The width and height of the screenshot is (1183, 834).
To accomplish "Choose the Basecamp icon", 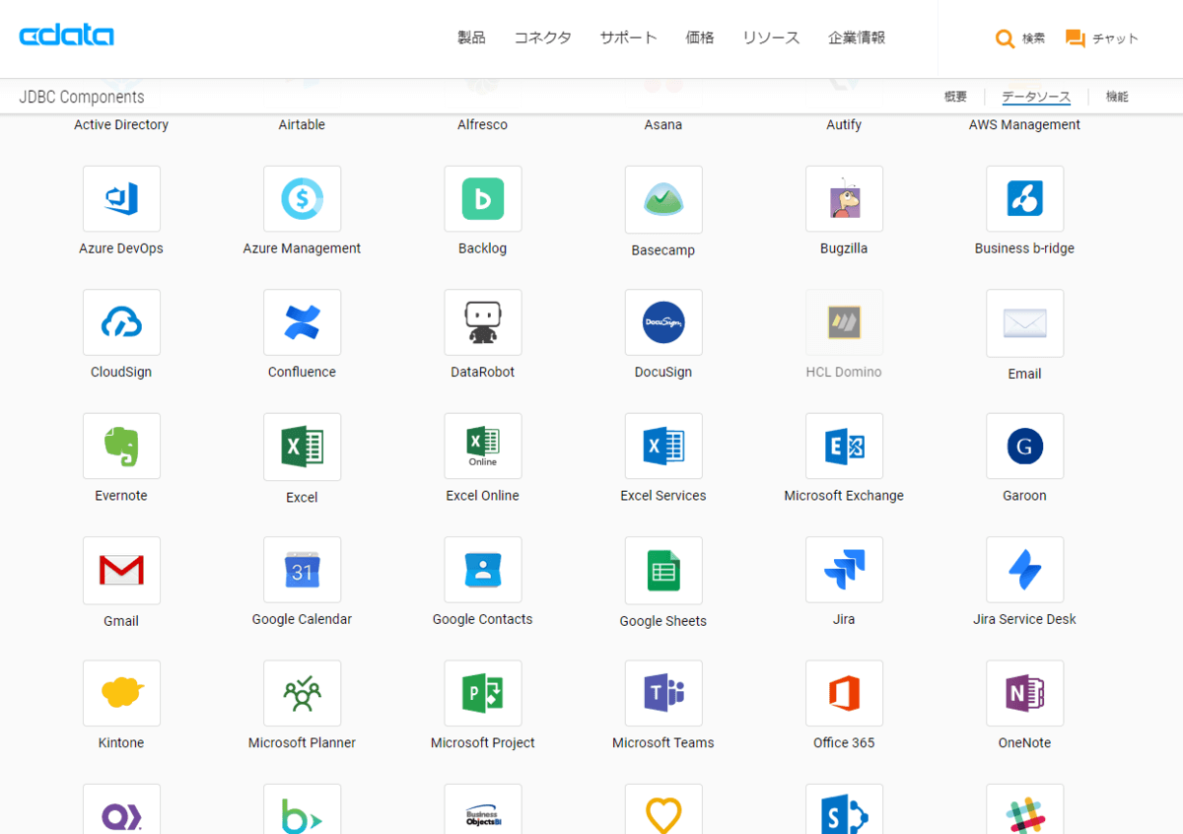I will point(663,199).
